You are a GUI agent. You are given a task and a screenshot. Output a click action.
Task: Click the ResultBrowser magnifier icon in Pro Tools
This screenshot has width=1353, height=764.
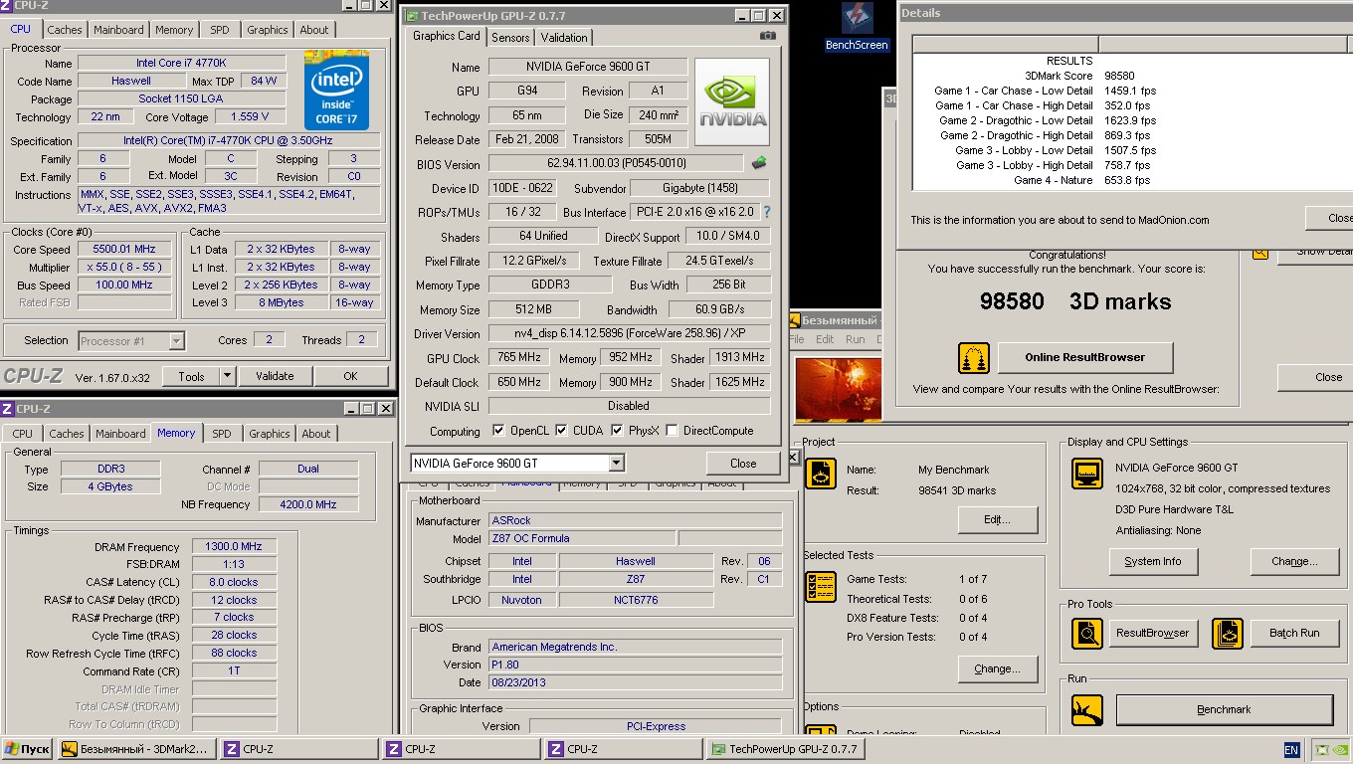1087,634
